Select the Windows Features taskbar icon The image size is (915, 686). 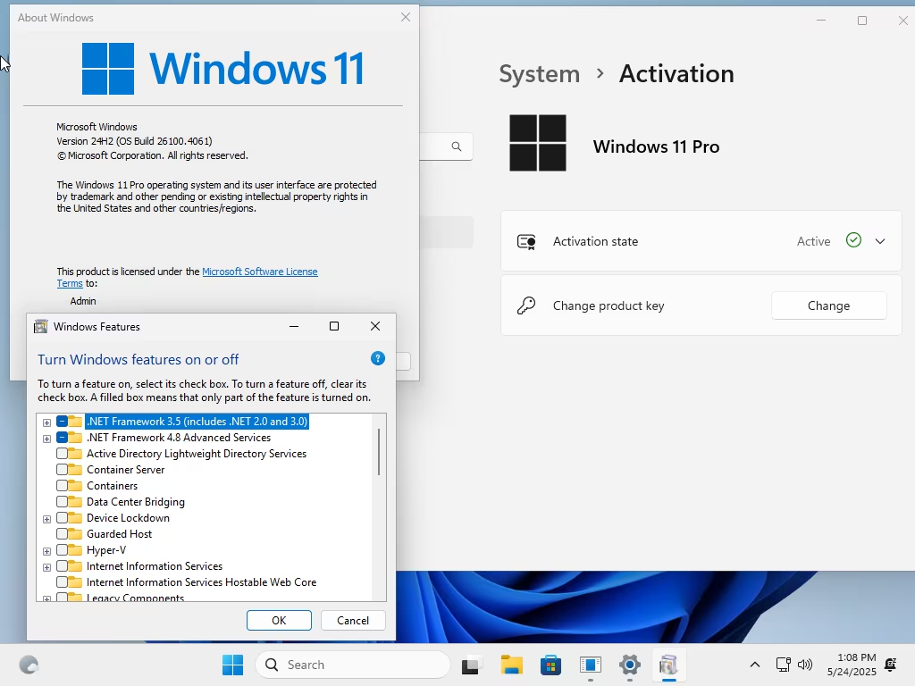(x=668, y=665)
